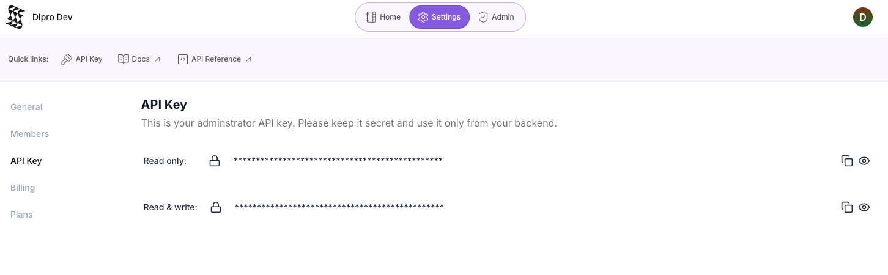
Task: Click the code icon for API Reference
Action: pyautogui.click(x=182, y=59)
